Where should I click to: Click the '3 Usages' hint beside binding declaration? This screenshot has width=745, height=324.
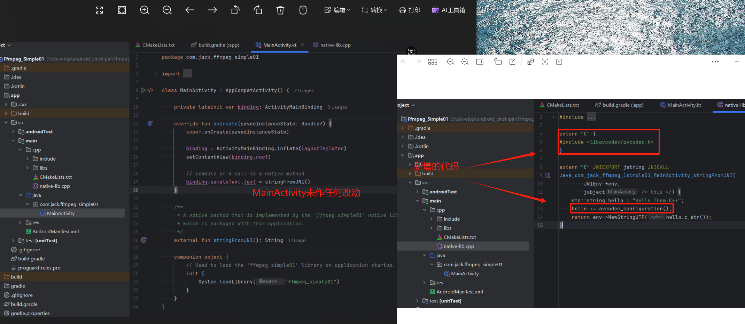[x=337, y=107]
